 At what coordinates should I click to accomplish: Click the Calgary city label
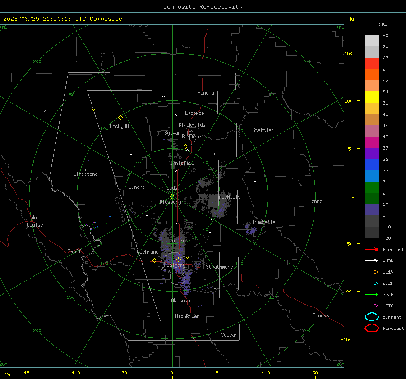(176, 265)
